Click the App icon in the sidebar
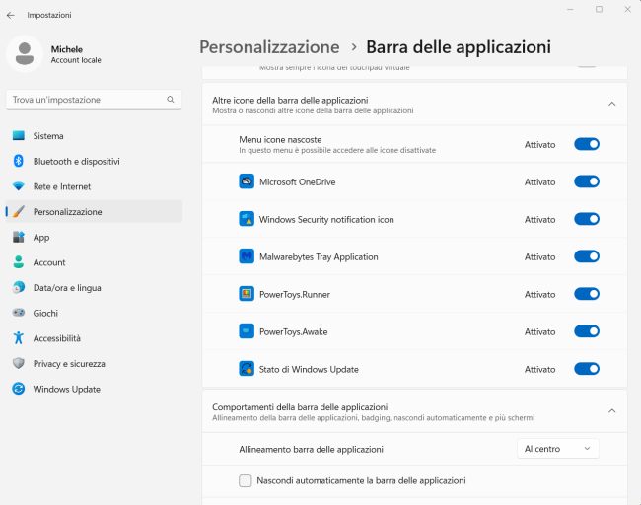 [19, 237]
